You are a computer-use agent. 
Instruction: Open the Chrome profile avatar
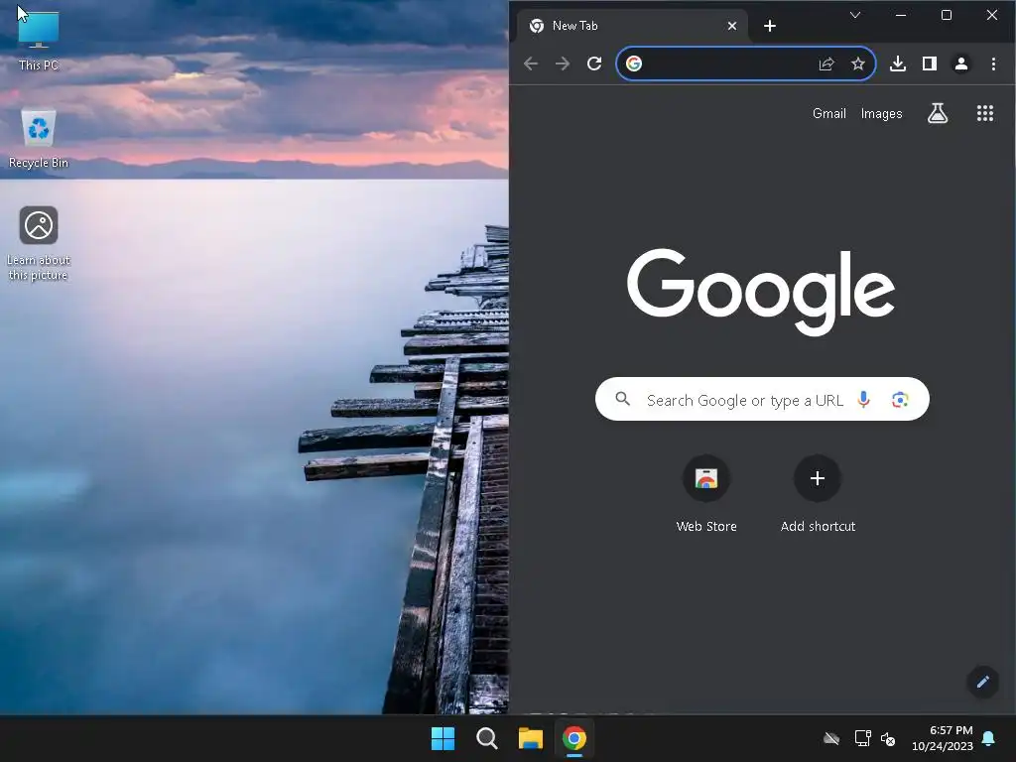[x=960, y=63]
